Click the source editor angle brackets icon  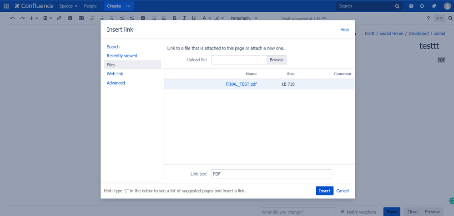[x=439, y=18]
